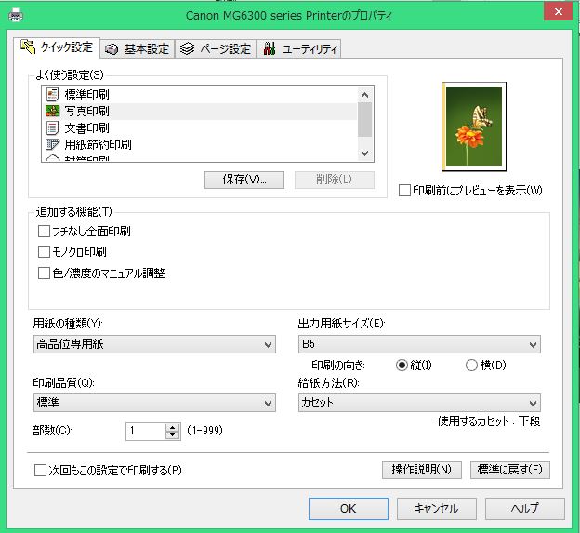Screen dimensions: 580x533
Task: Enable 印刷前にプレビューを表示 checkbox
Action: pos(404,191)
